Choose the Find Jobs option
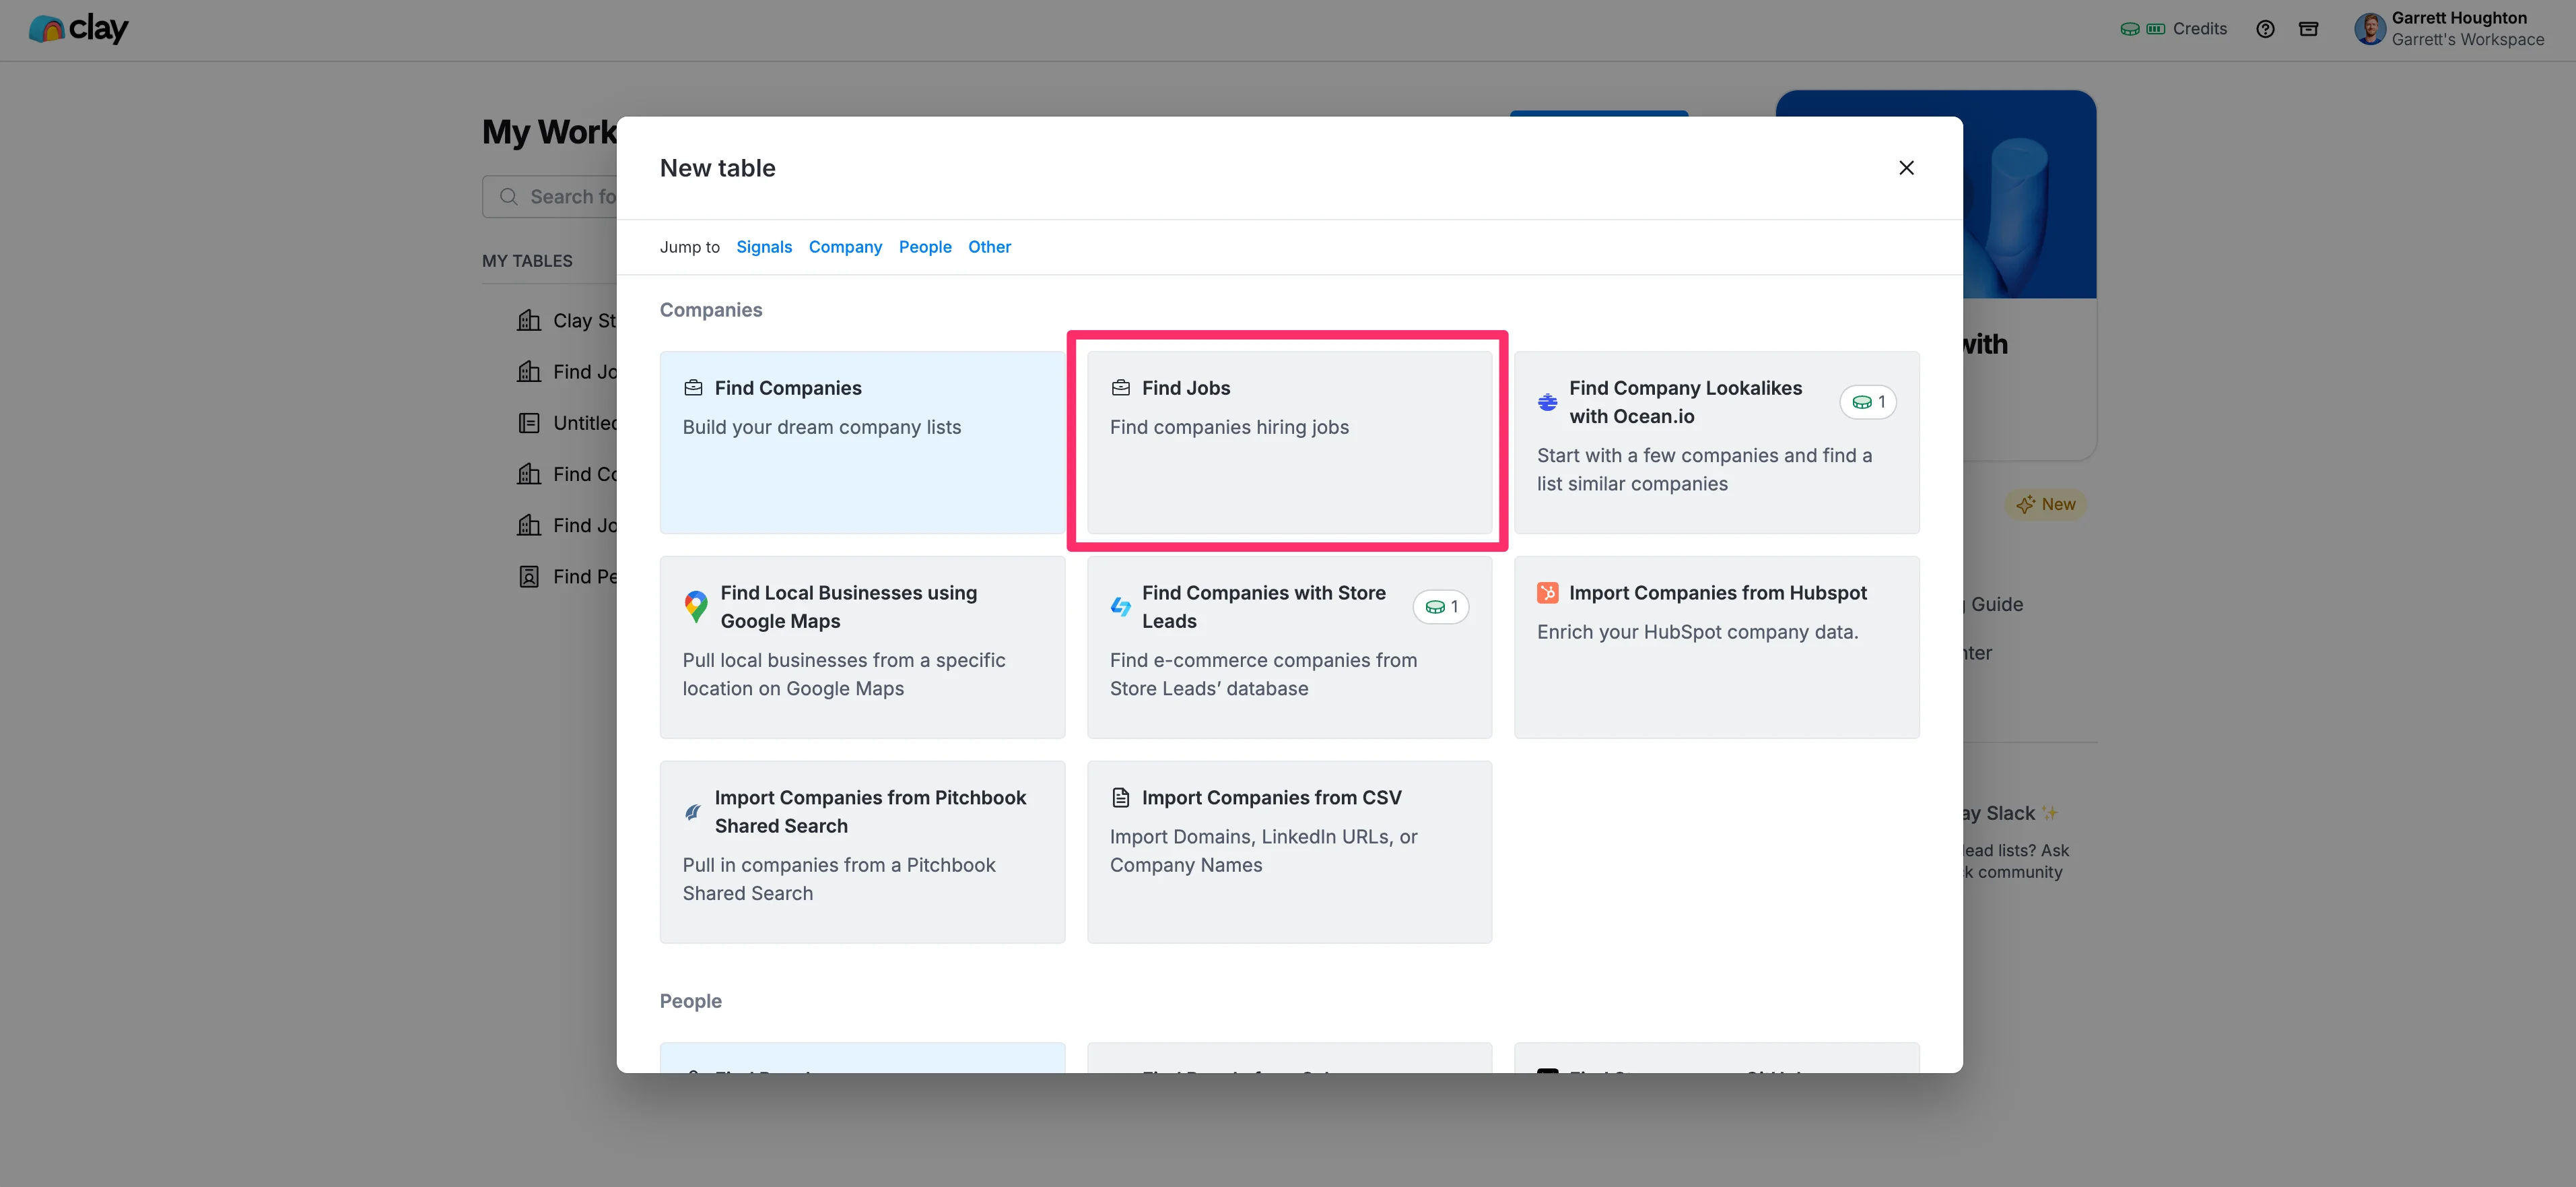This screenshot has width=2576, height=1187. 1288,441
